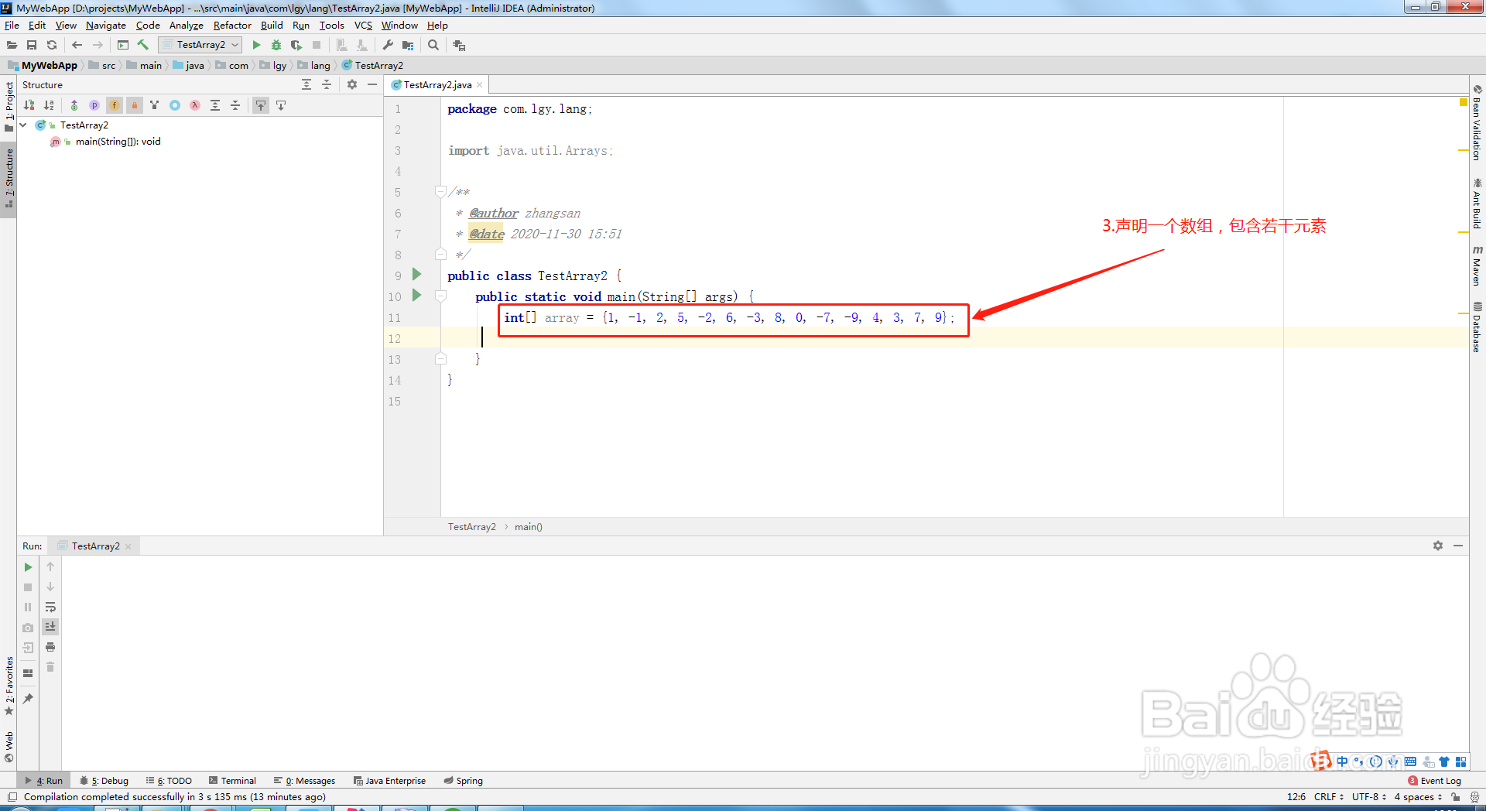Open the File menu

12,26
